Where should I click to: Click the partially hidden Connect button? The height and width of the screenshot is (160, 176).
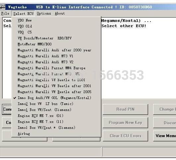(7, 109)
